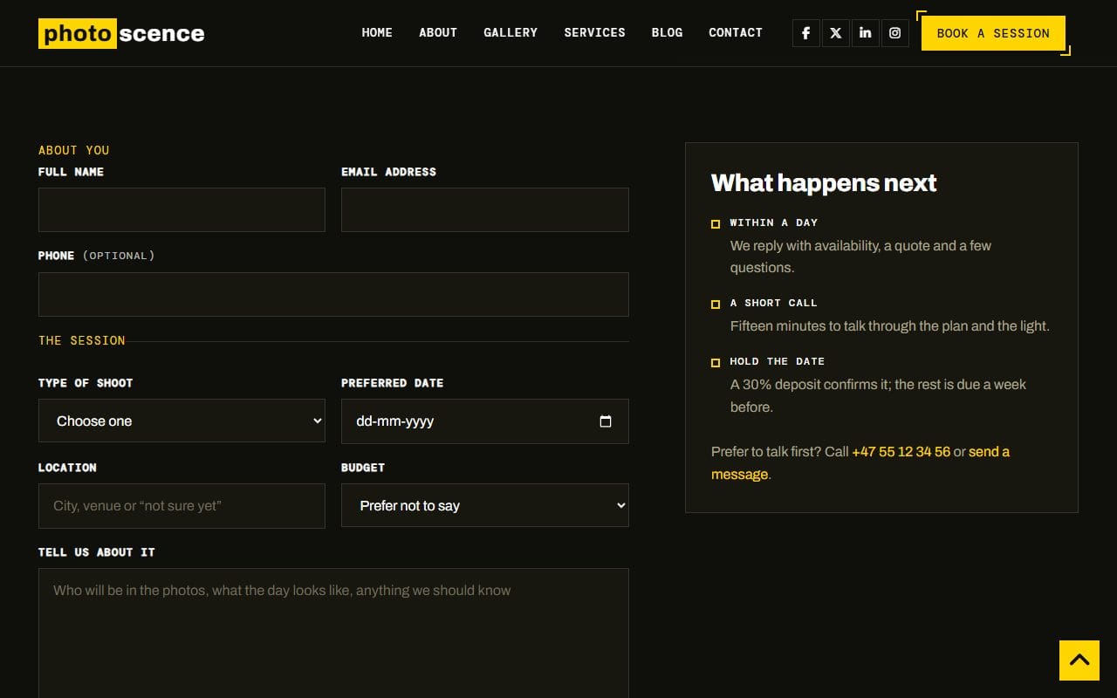Open the Contact page

click(736, 32)
